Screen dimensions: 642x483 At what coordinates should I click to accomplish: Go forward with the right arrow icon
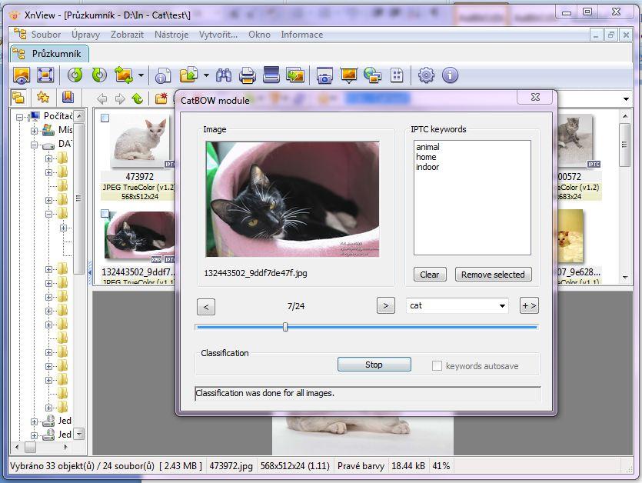pos(120,98)
